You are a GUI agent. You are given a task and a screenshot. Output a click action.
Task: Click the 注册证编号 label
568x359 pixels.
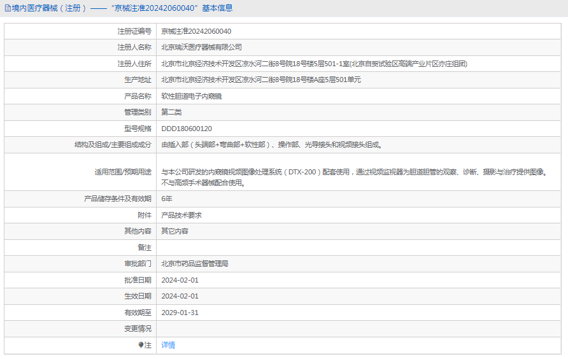coord(134,32)
